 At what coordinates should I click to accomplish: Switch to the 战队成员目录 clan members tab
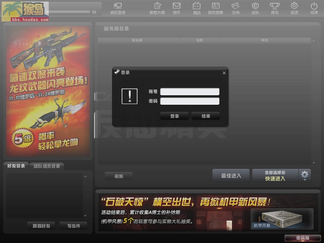47,166
